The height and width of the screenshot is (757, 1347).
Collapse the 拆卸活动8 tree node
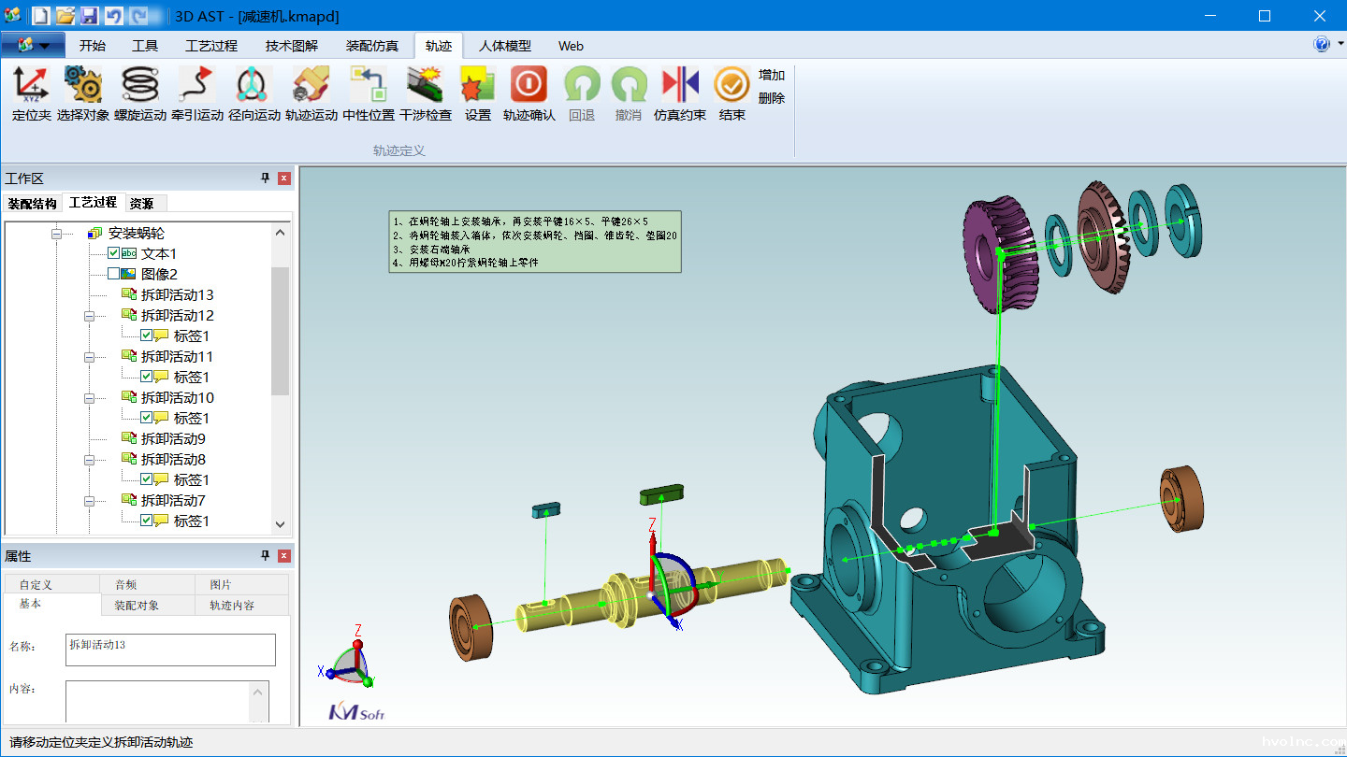(90, 460)
